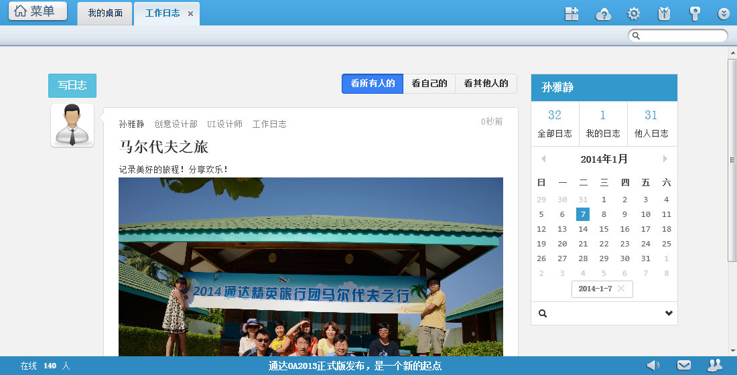Click the key-shaped icon in top toolbar
This screenshot has width=737, height=375.
click(695, 14)
